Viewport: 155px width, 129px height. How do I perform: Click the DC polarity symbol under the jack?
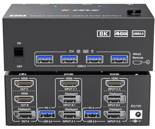click(135, 121)
